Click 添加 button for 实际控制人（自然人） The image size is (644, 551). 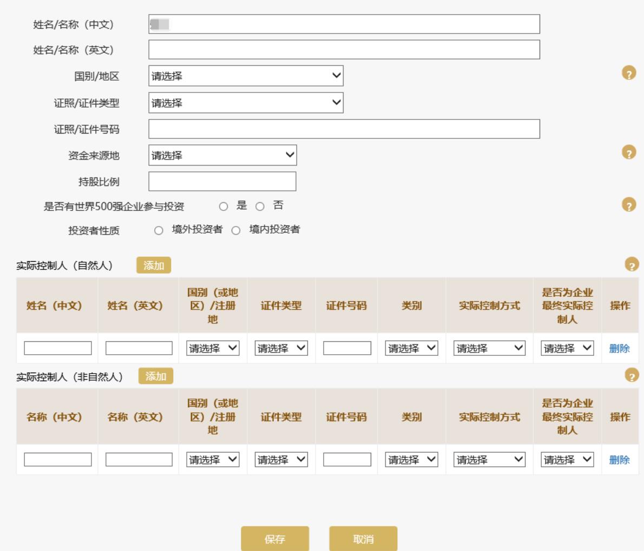click(x=154, y=265)
